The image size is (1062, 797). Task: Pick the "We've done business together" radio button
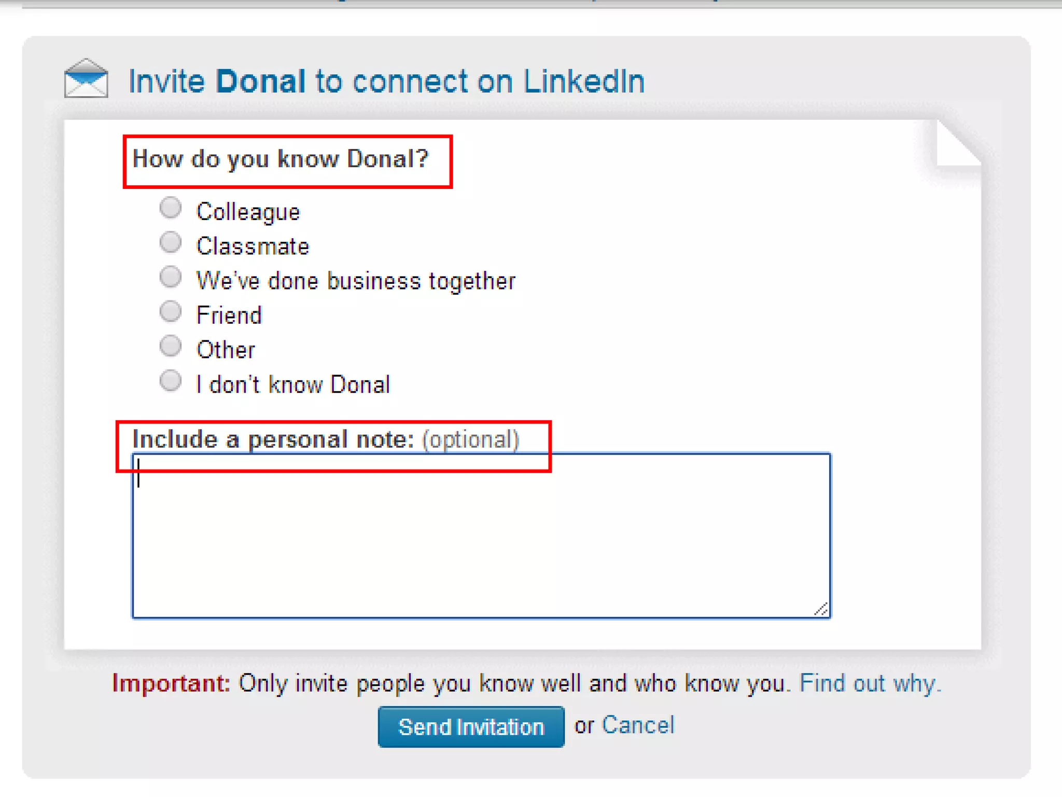(170, 277)
